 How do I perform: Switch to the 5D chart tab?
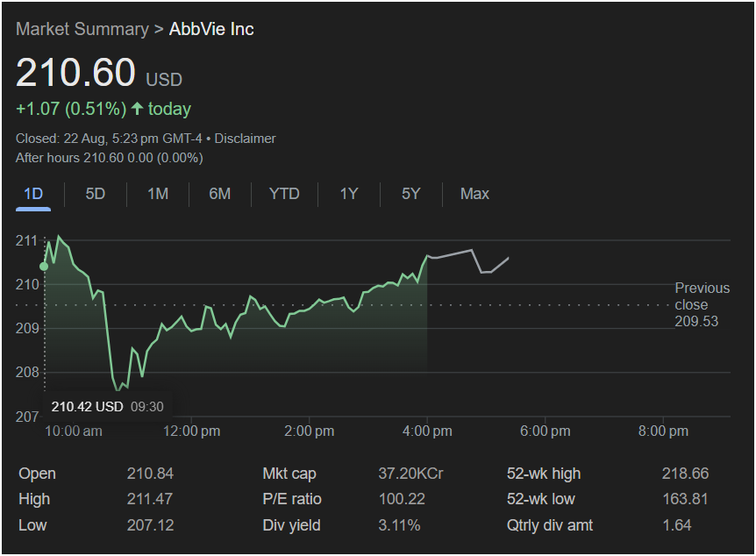click(x=96, y=194)
